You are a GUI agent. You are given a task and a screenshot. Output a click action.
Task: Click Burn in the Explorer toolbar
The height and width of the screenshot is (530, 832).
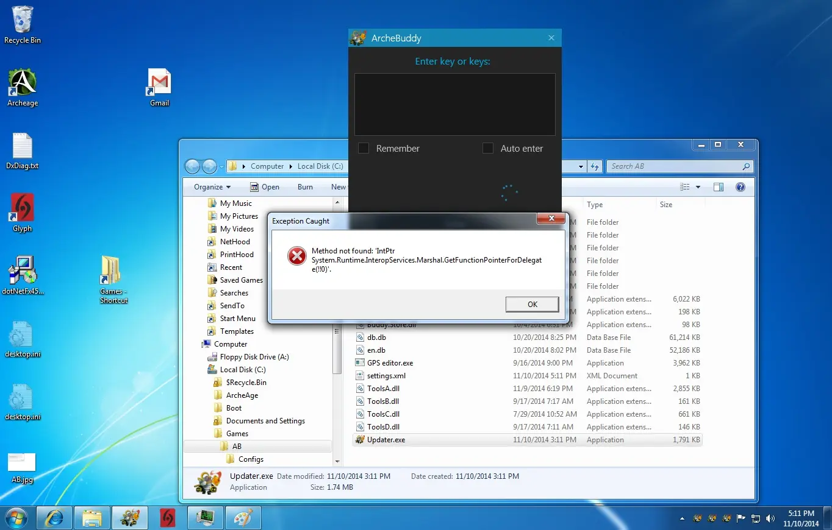(x=306, y=187)
